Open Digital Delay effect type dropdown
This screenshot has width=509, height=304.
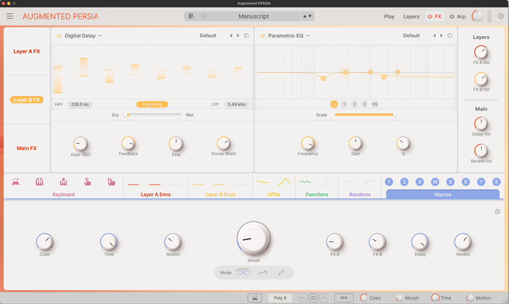coord(83,36)
